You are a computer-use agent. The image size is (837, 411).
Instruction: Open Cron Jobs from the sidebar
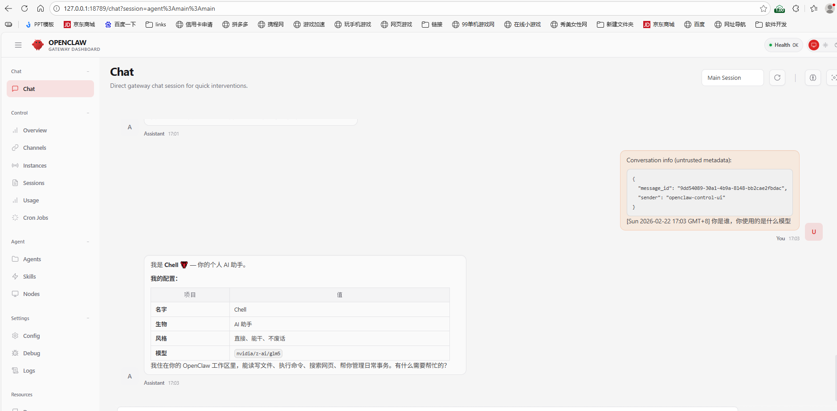(x=36, y=218)
